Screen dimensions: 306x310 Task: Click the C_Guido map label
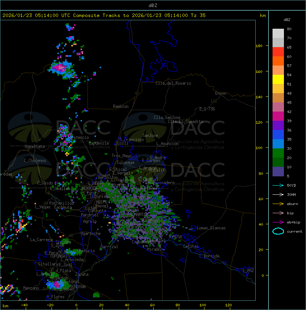coord(45,183)
